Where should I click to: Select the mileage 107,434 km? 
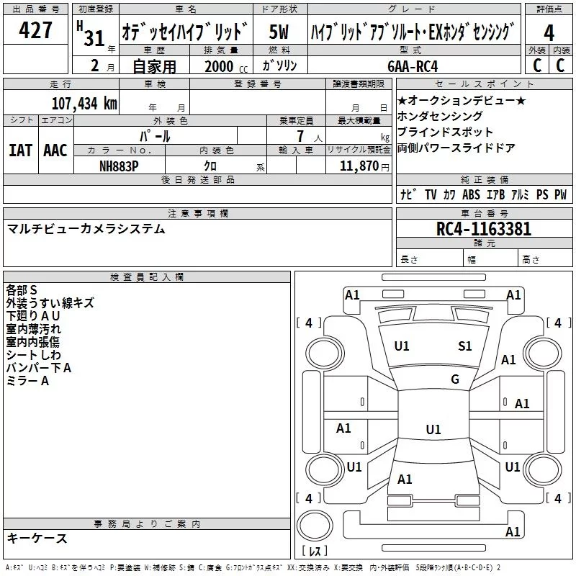pos(84,103)
